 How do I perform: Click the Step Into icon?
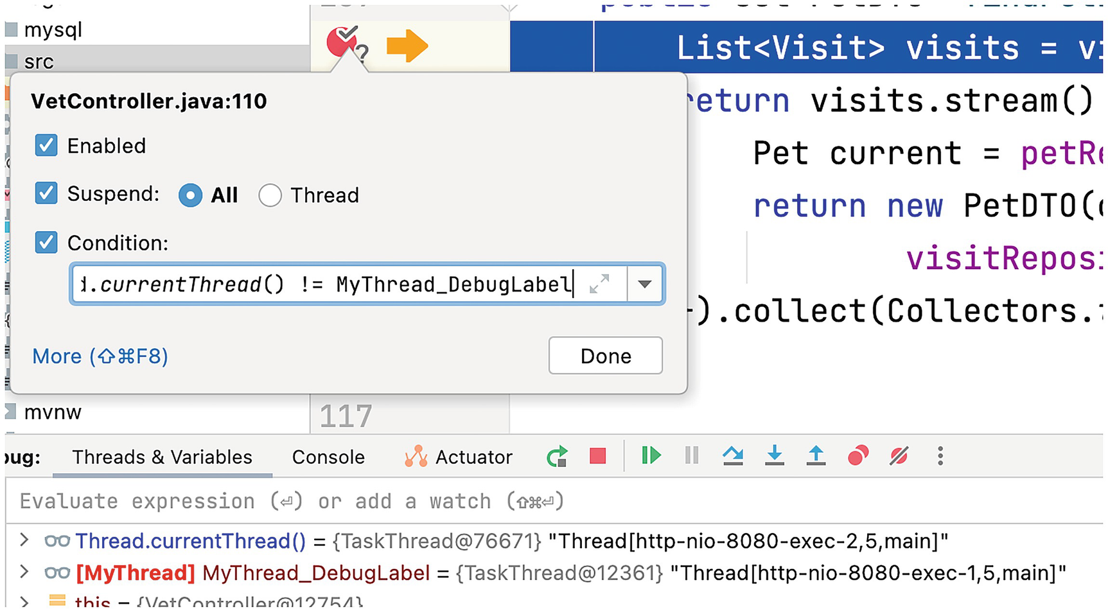775,456
